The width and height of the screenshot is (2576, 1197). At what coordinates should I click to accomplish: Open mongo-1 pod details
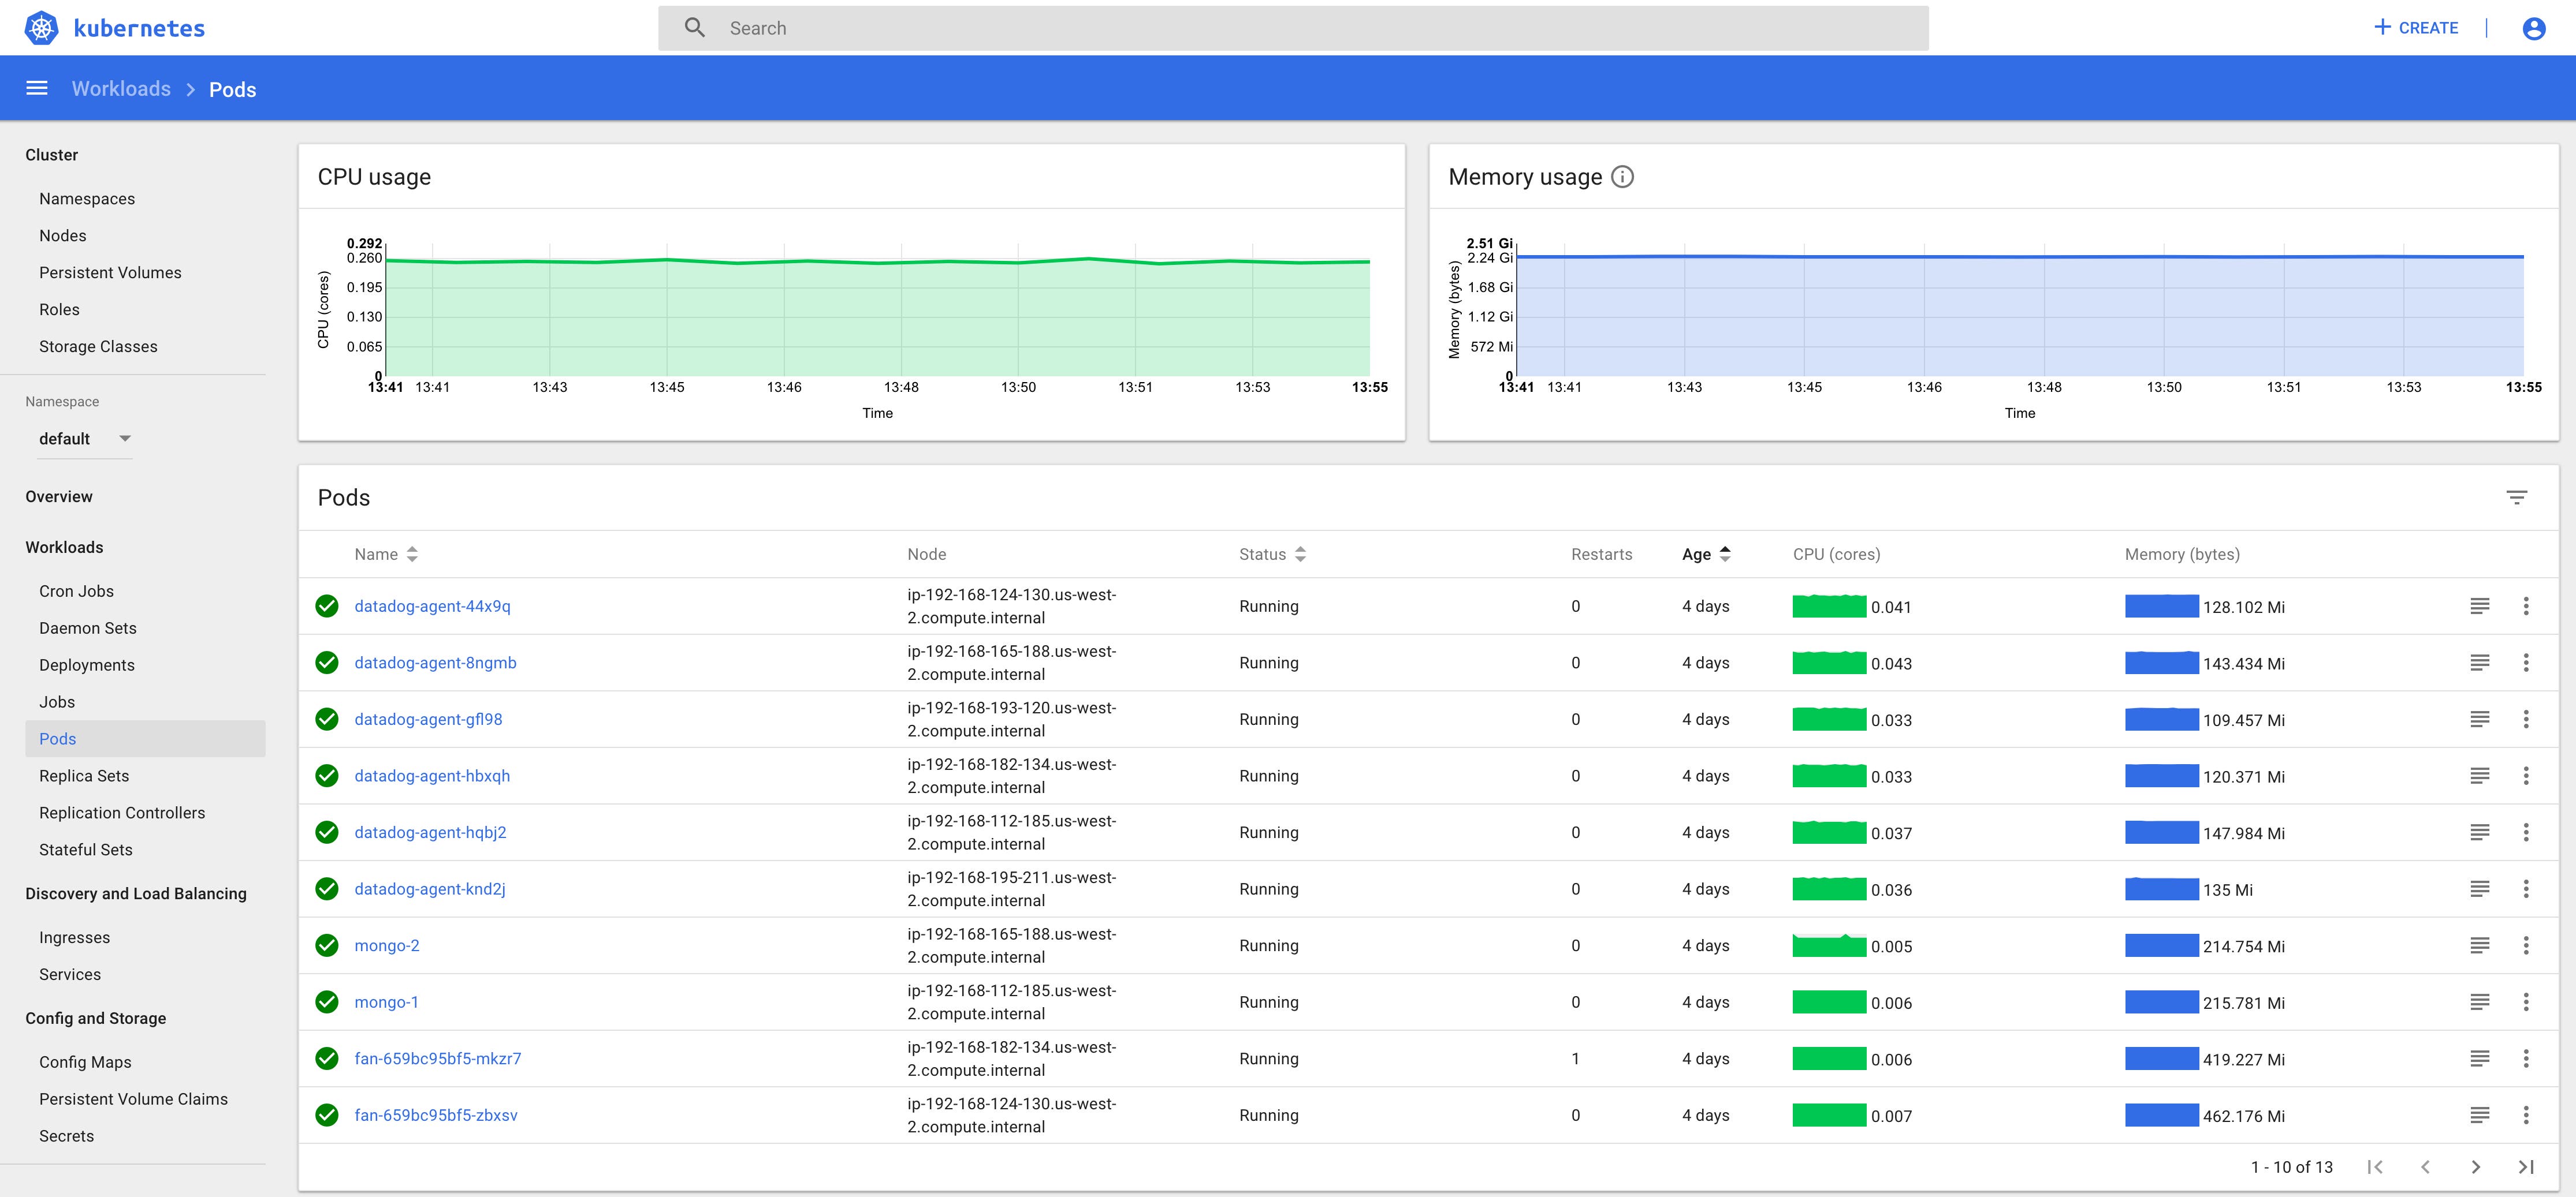[386, 1001]
